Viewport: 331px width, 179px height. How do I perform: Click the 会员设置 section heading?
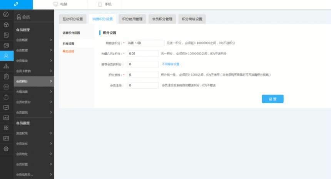click(23, 123)
